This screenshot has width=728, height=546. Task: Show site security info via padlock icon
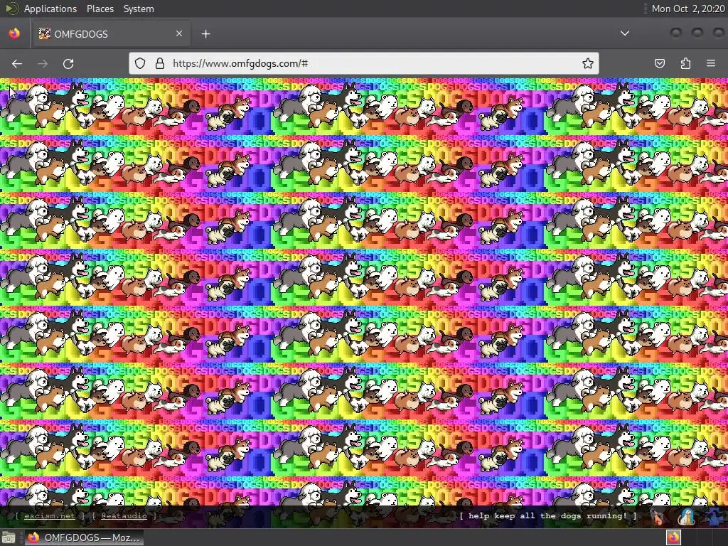tap(160, 63)
